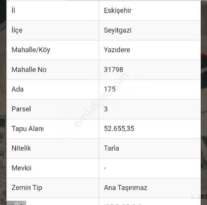Click the gray icon below Zemin Tip
This screenshot has height=205, width=207.
pos(16,203)
